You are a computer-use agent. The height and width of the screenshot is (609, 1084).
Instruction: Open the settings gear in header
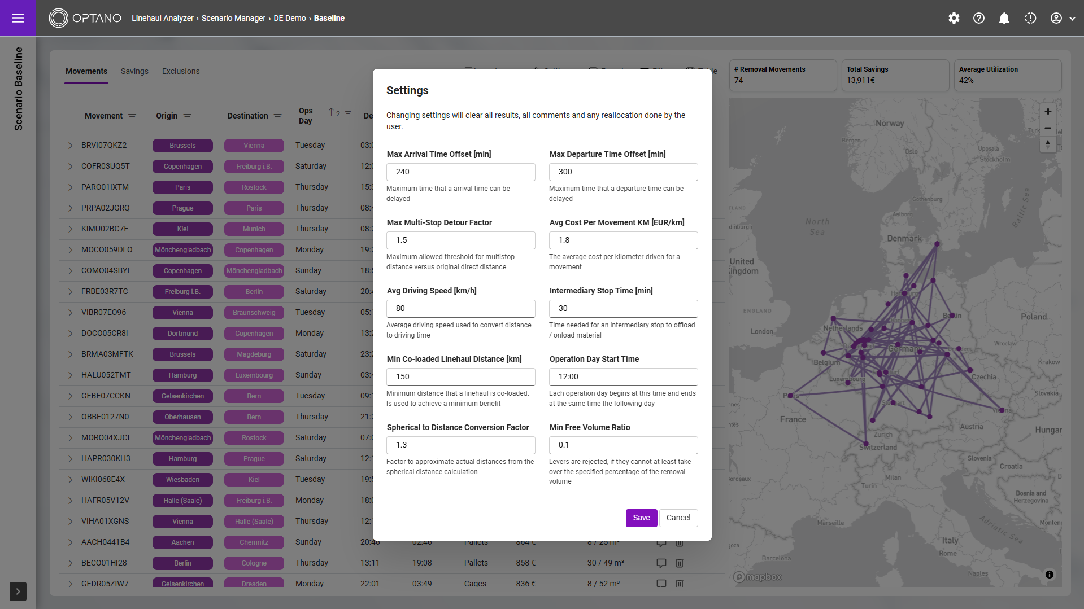coord(954,18)
